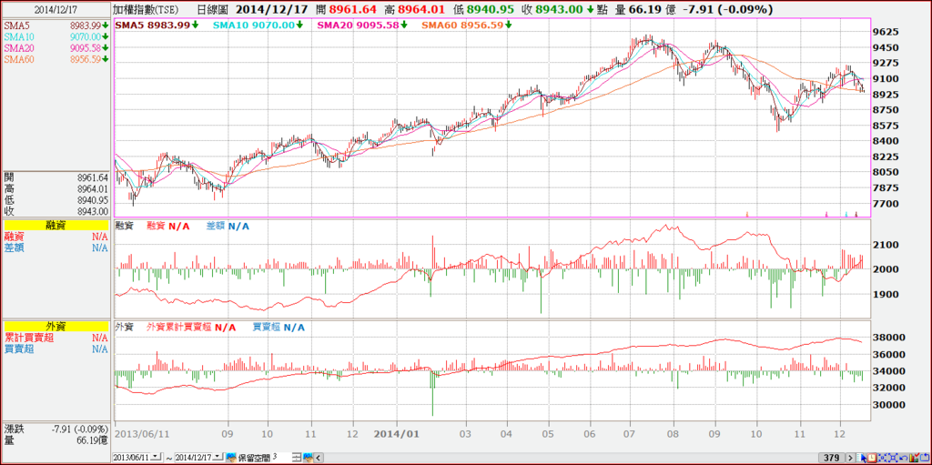932x465 pixels.
Task: Click 累計買賣超 row in the left sidebar
Action: coord(56,338)
